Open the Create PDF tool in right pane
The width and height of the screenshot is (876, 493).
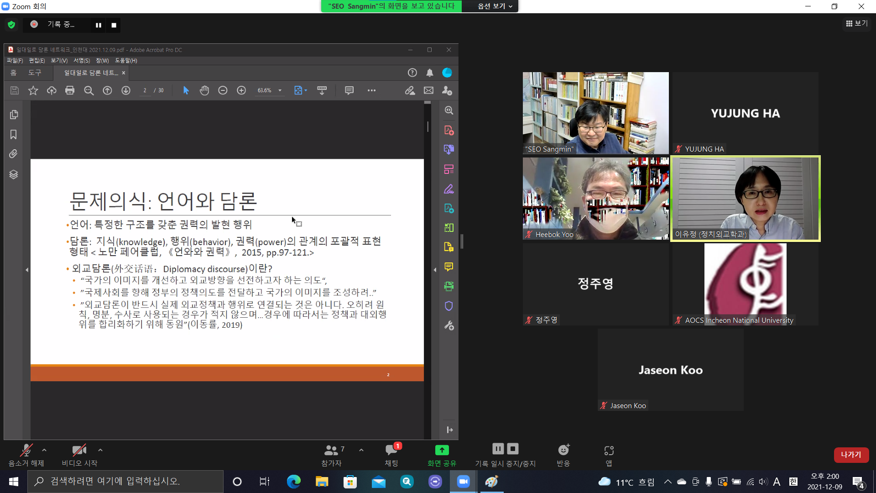[x=449, y=131]
